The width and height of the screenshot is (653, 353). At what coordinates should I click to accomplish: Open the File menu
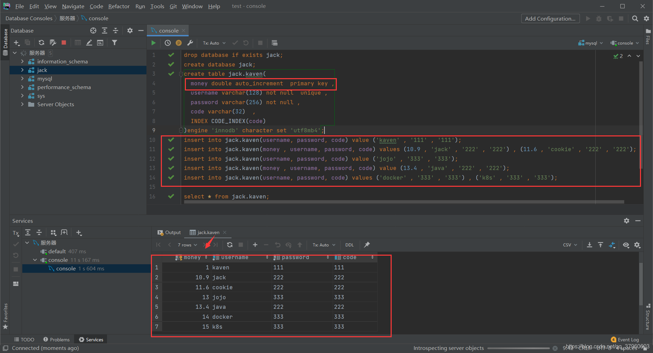[x=20, y=6]
